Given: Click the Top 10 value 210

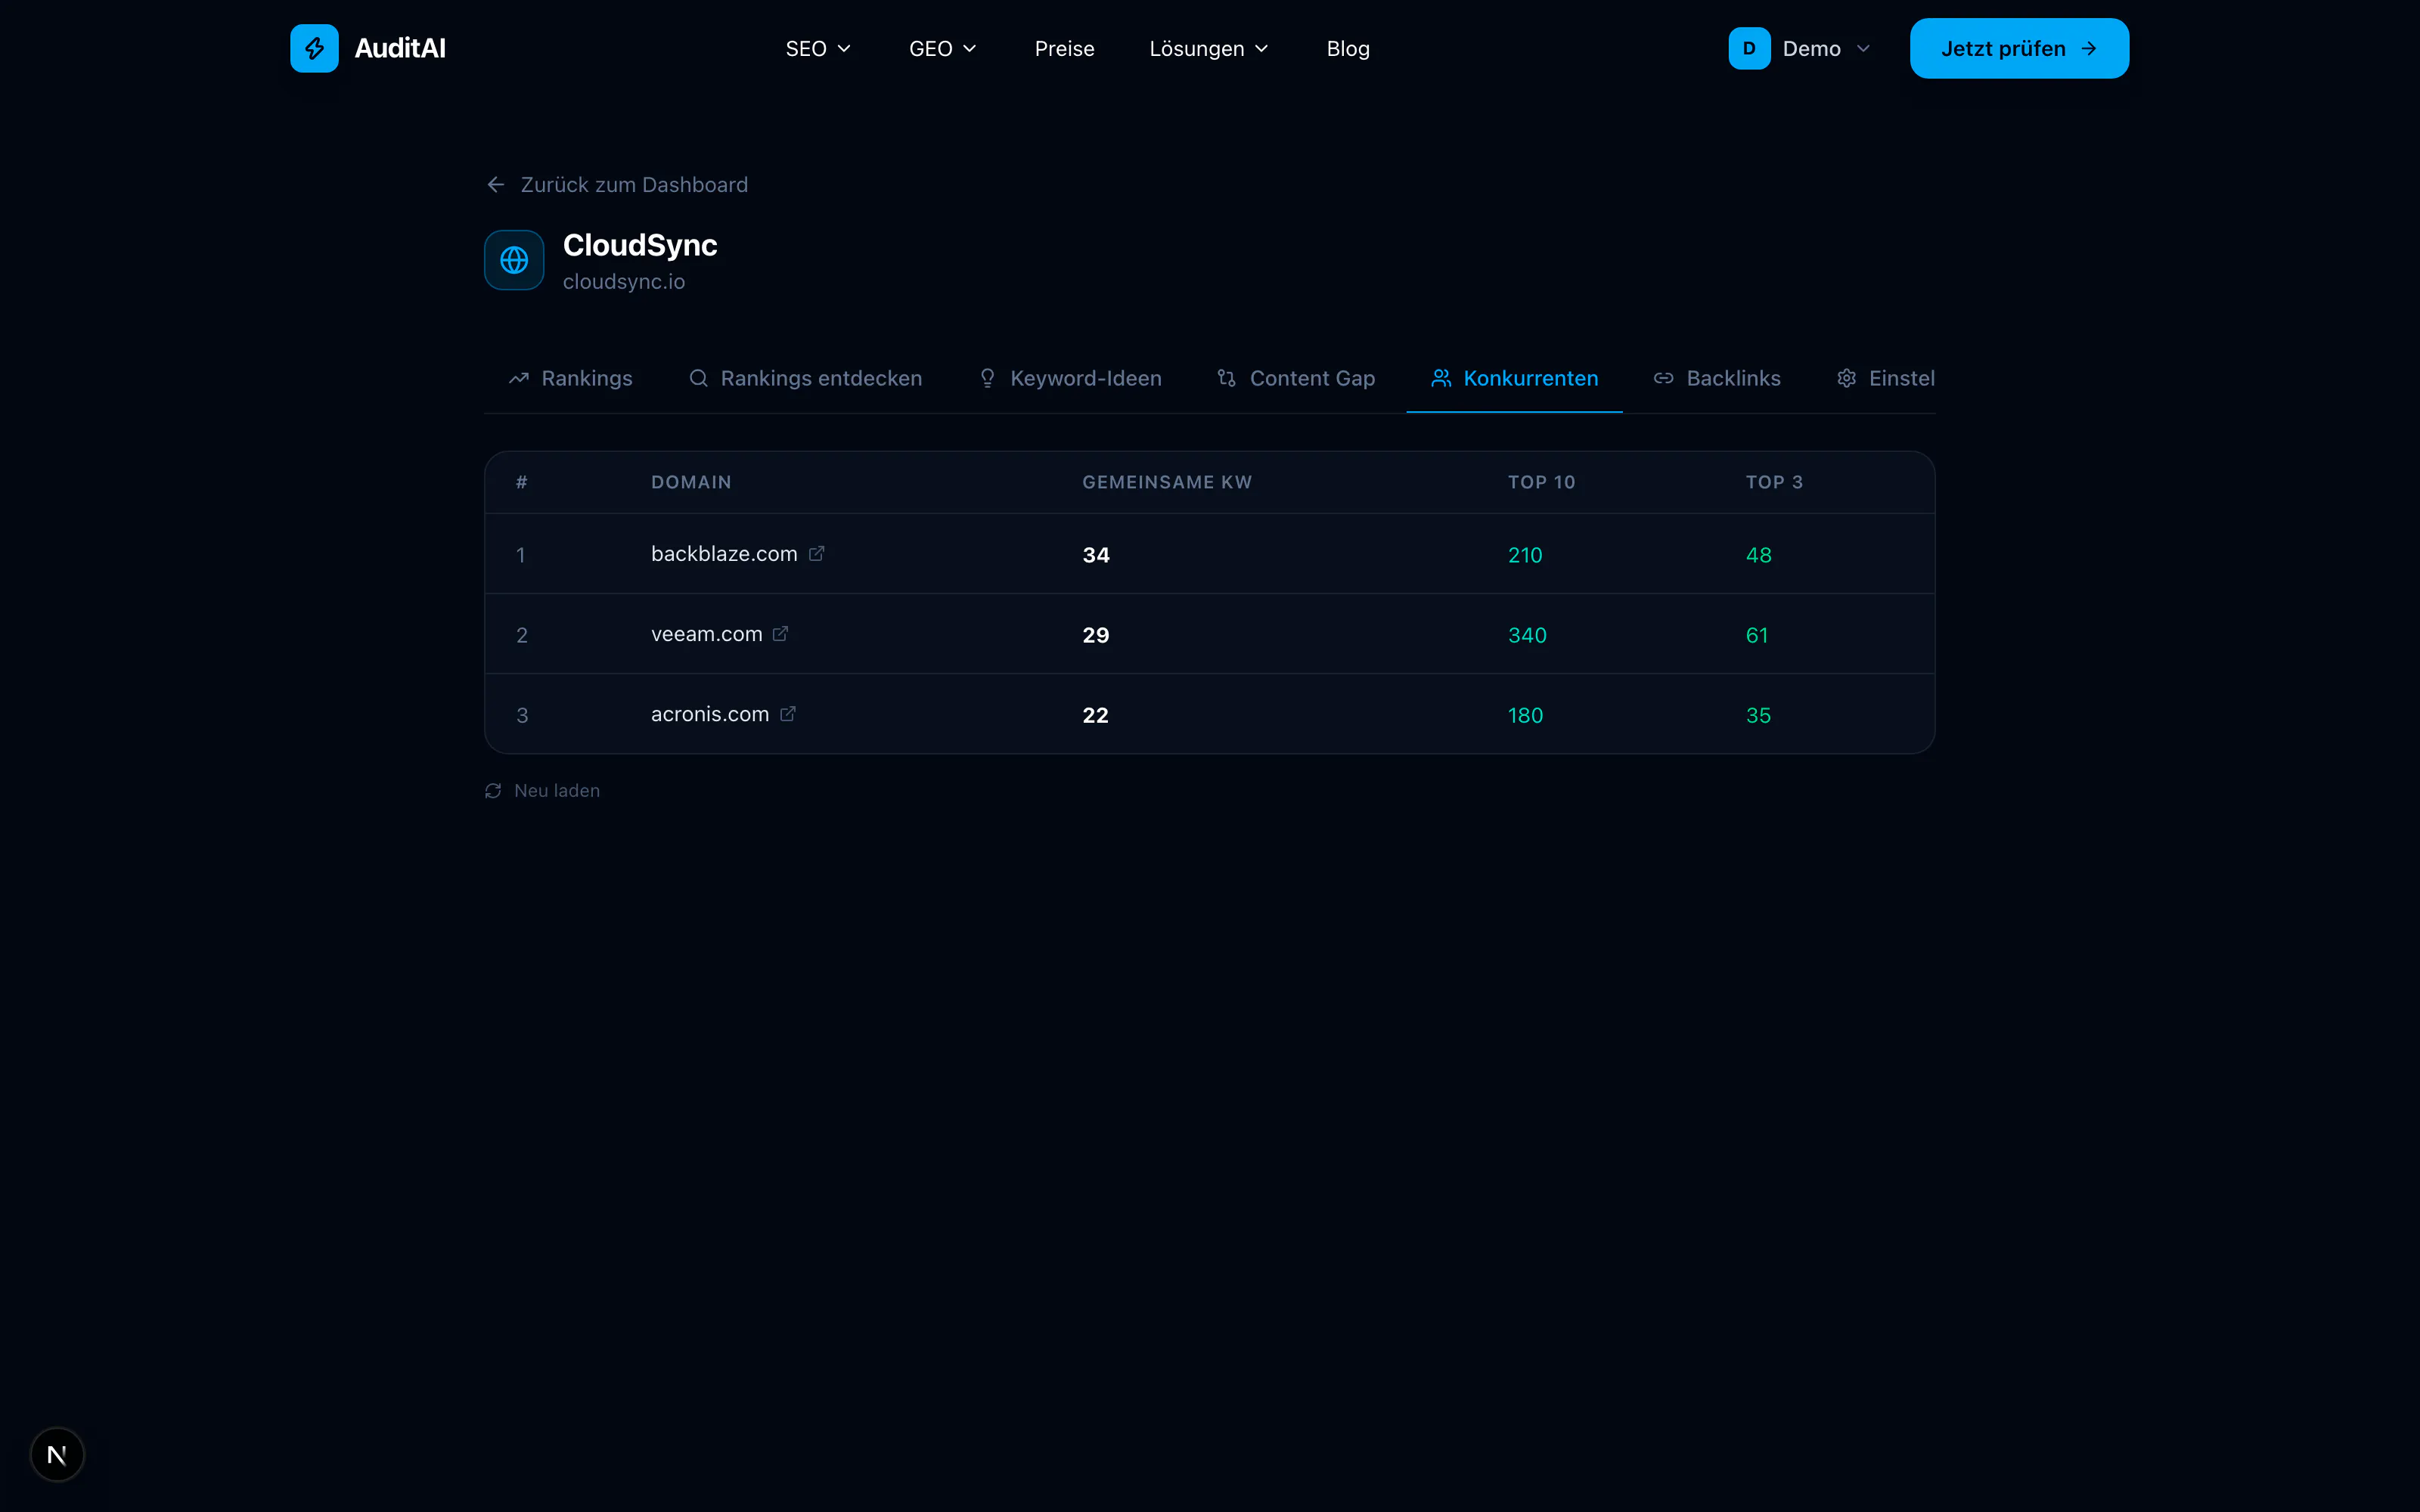Looking at the screenshot, I should point(1525,555).
